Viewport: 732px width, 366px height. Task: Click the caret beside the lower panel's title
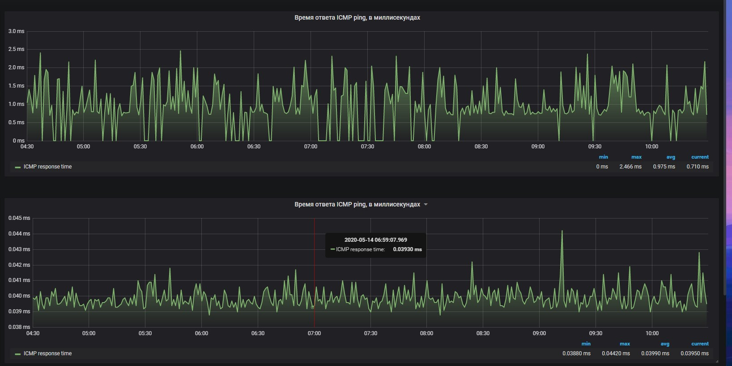426,205
